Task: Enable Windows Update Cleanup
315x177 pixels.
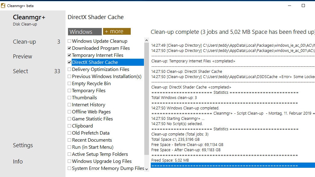Action: coord(69,41)
